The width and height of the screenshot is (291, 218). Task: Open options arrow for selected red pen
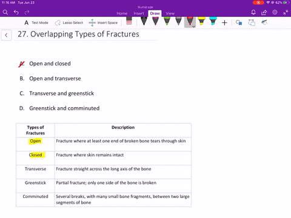click(x=194, y=27)
